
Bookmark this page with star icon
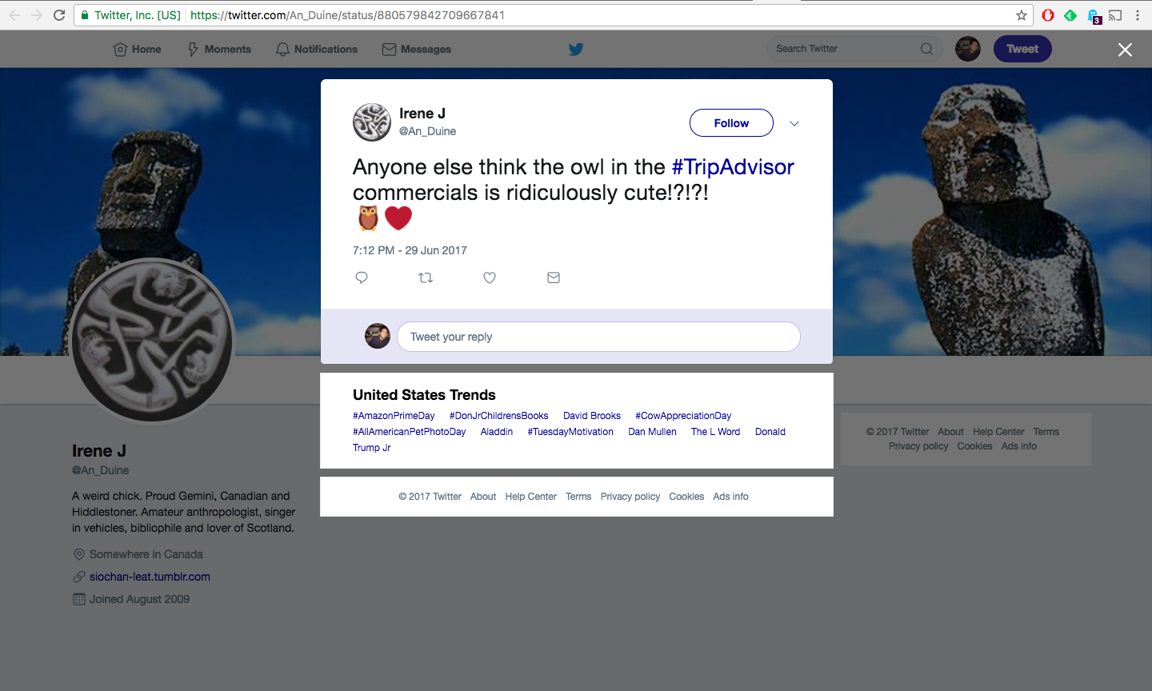(x=1022, y=15)
